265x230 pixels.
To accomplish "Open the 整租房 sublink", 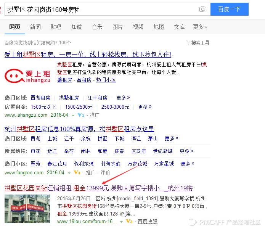I will [64, 80].
